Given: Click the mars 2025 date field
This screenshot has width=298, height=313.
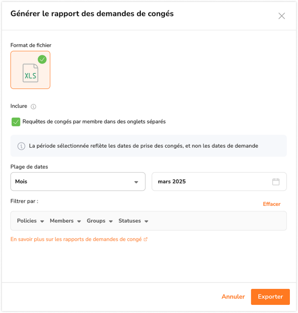Looking at the screenshot, I should click(x=219, y=182).
